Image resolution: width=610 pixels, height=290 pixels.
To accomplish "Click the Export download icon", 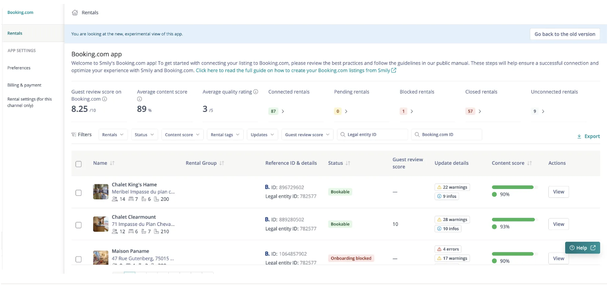I will click(579, 137).
